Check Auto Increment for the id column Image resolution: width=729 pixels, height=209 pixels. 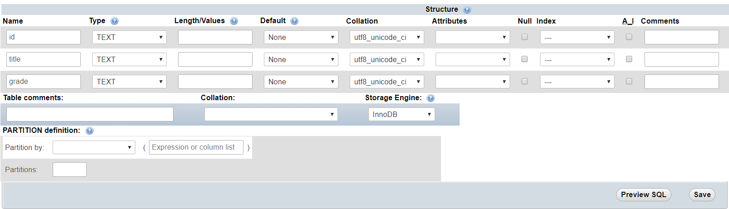tap(629, 37)
